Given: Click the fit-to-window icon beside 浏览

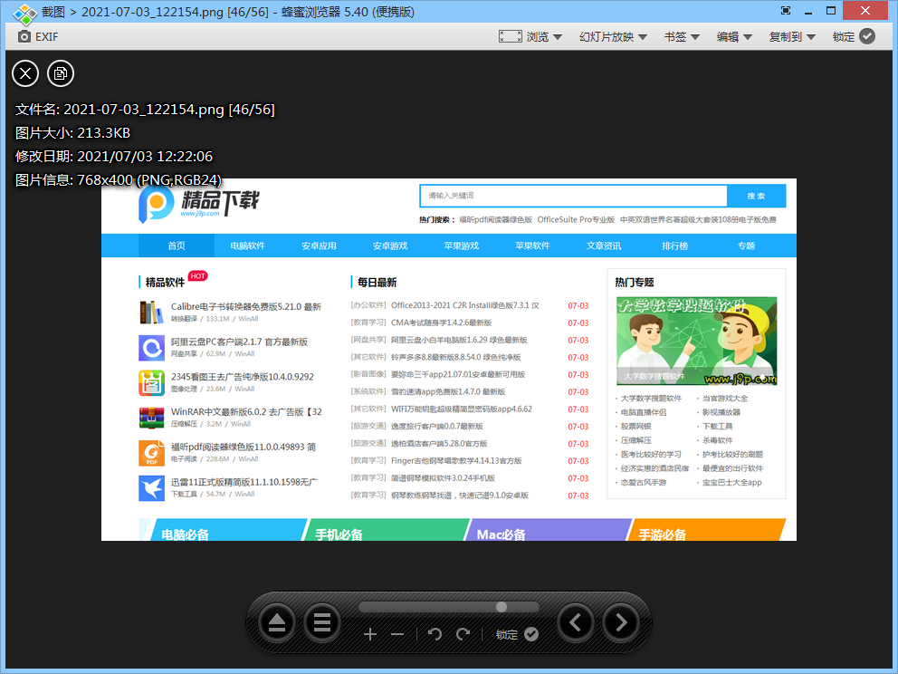Looking at the screenshot, I should (510, 36).
